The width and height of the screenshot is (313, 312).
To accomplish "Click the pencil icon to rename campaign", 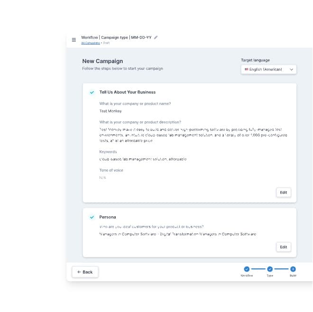I will 156,37.
